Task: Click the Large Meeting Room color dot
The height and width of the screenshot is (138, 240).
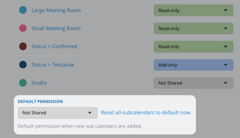Action: coord(23,10)
